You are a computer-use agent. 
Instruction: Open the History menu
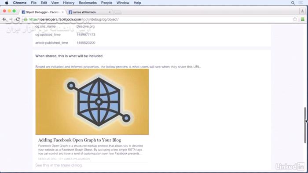(x=69, y=3)
